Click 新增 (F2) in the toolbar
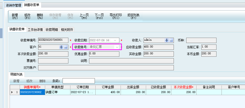The image size is (245, 108). [15, 16]
